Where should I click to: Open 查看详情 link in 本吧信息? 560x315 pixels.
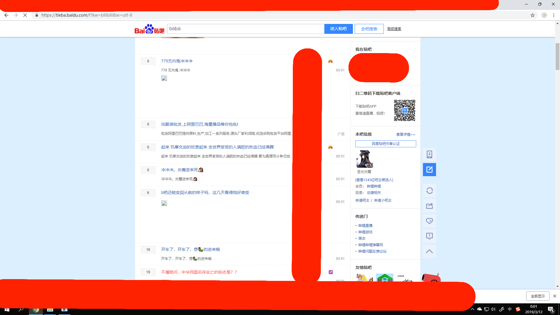(x=405, y=134)
